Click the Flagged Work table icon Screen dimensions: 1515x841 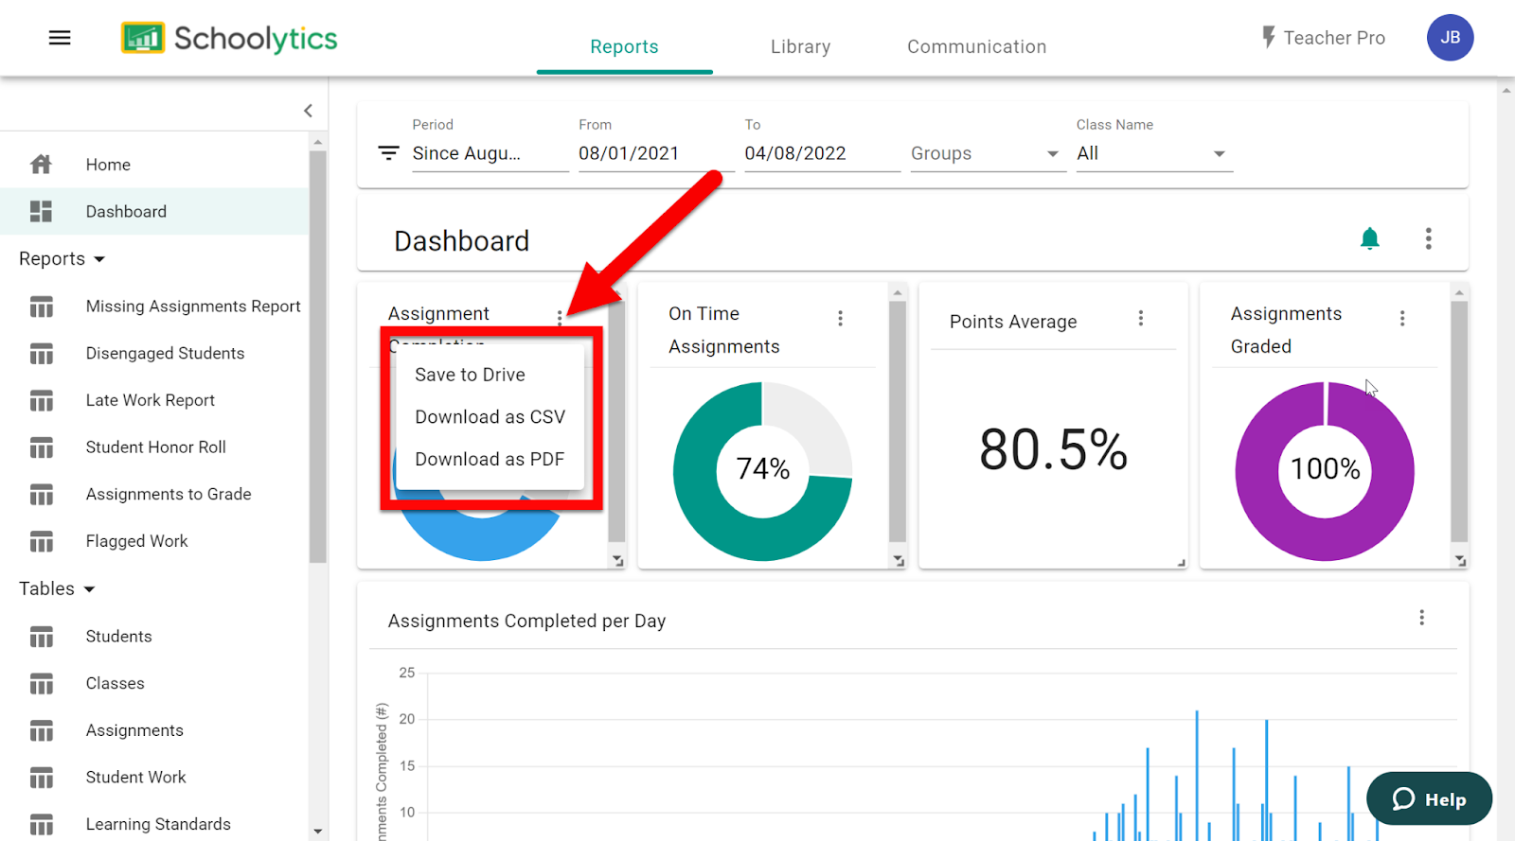(42, 541)
